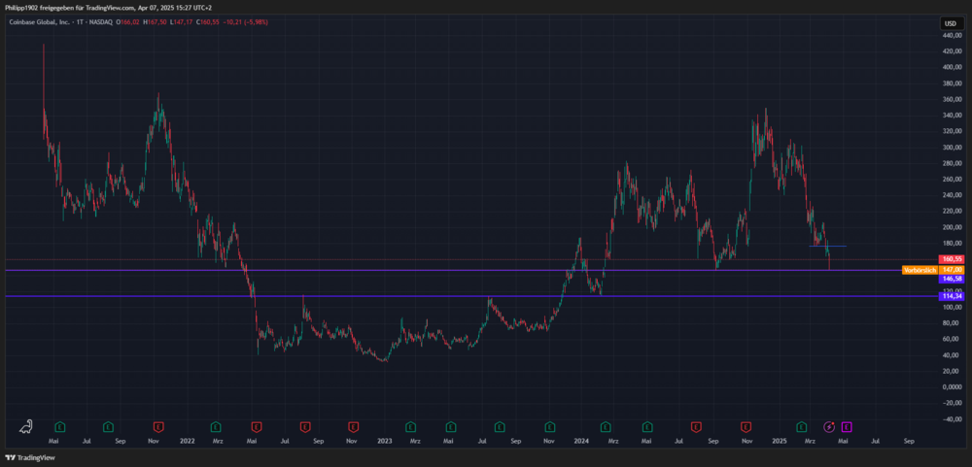Select the blue 114,34 price line label

click(952, 296)
